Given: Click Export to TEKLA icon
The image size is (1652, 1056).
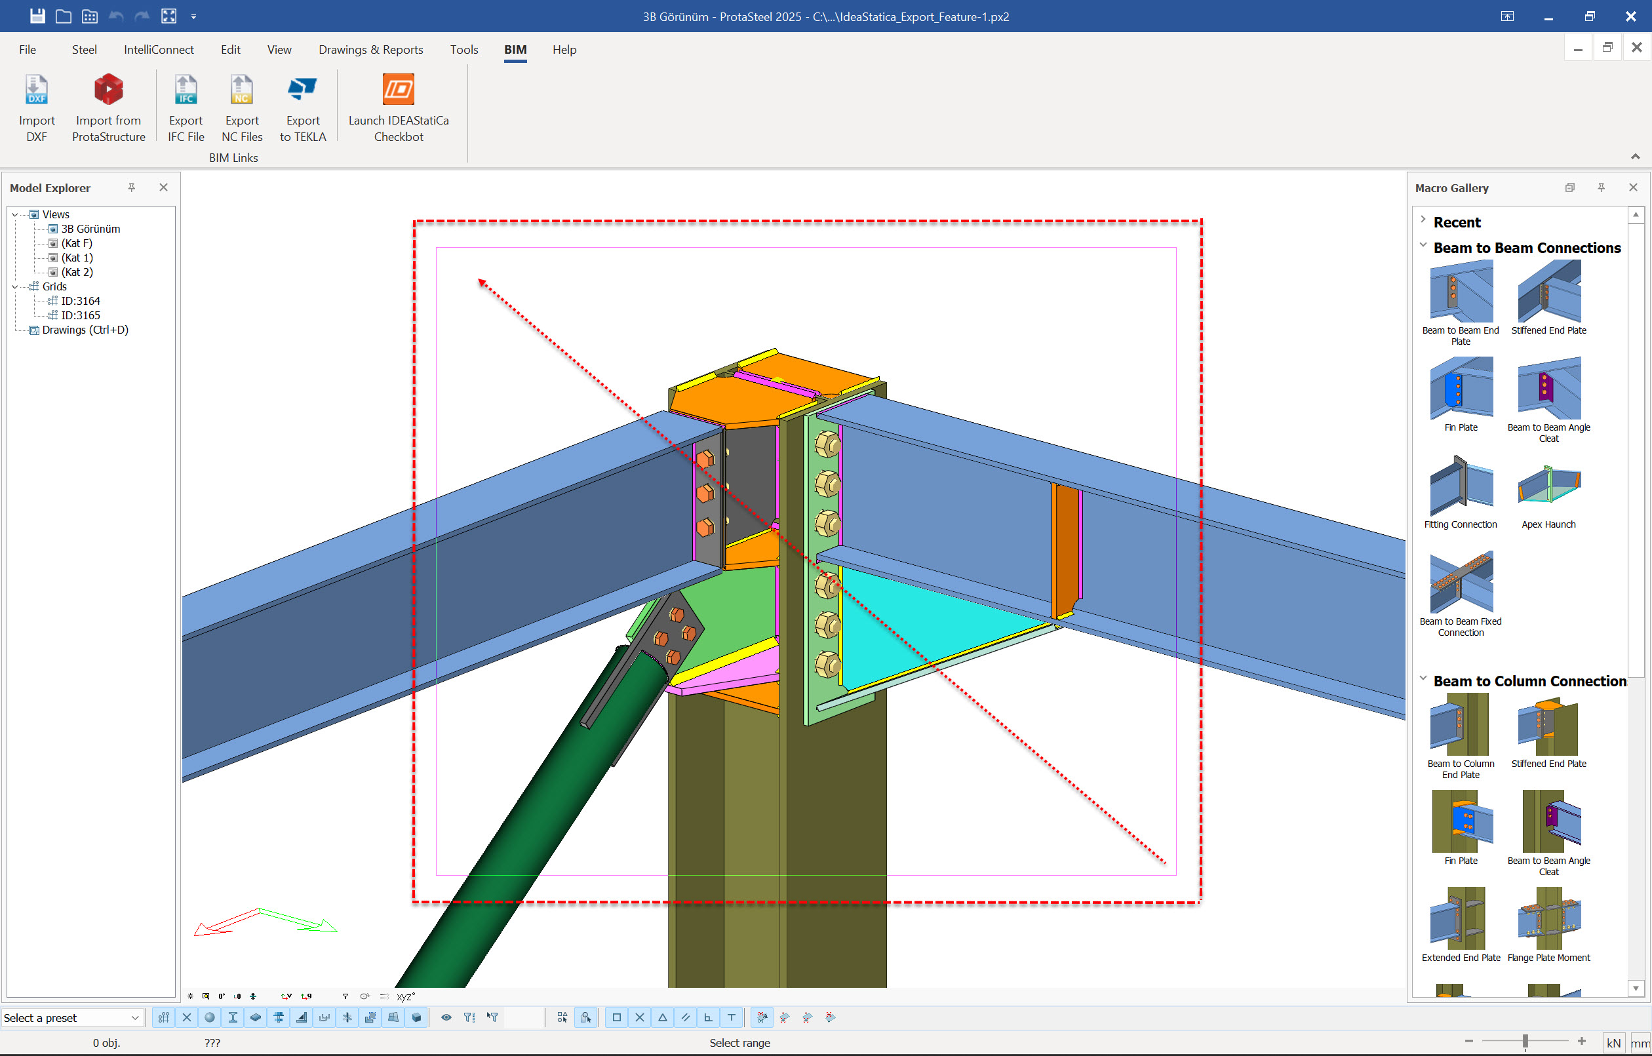Looking at the screenshot, I should click(x=302, y=90).
